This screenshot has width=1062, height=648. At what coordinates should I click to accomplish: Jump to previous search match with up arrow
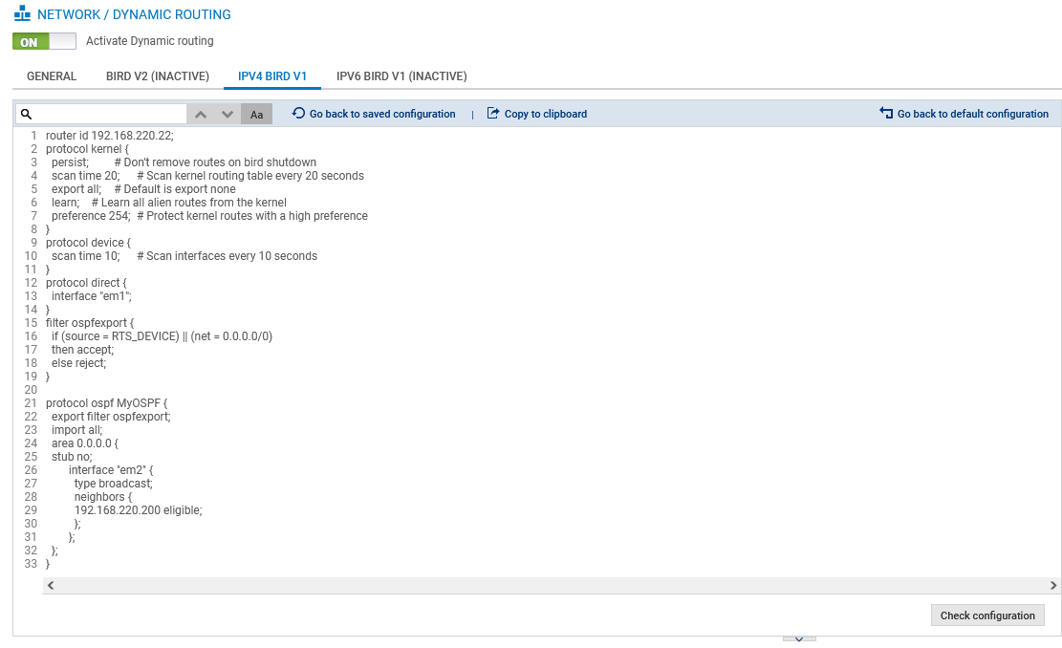pyautogui.click(x=201, y=114)
